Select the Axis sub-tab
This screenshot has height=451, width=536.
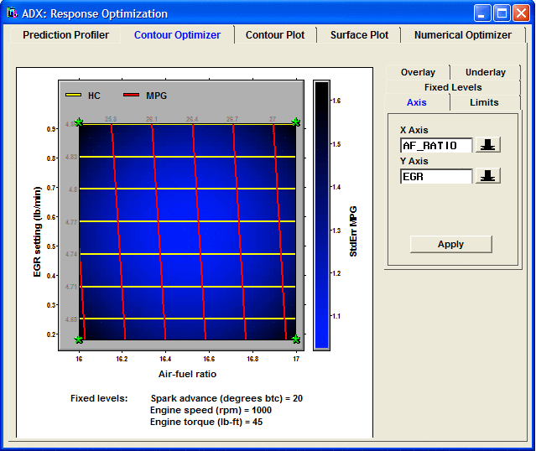(417, 102)
